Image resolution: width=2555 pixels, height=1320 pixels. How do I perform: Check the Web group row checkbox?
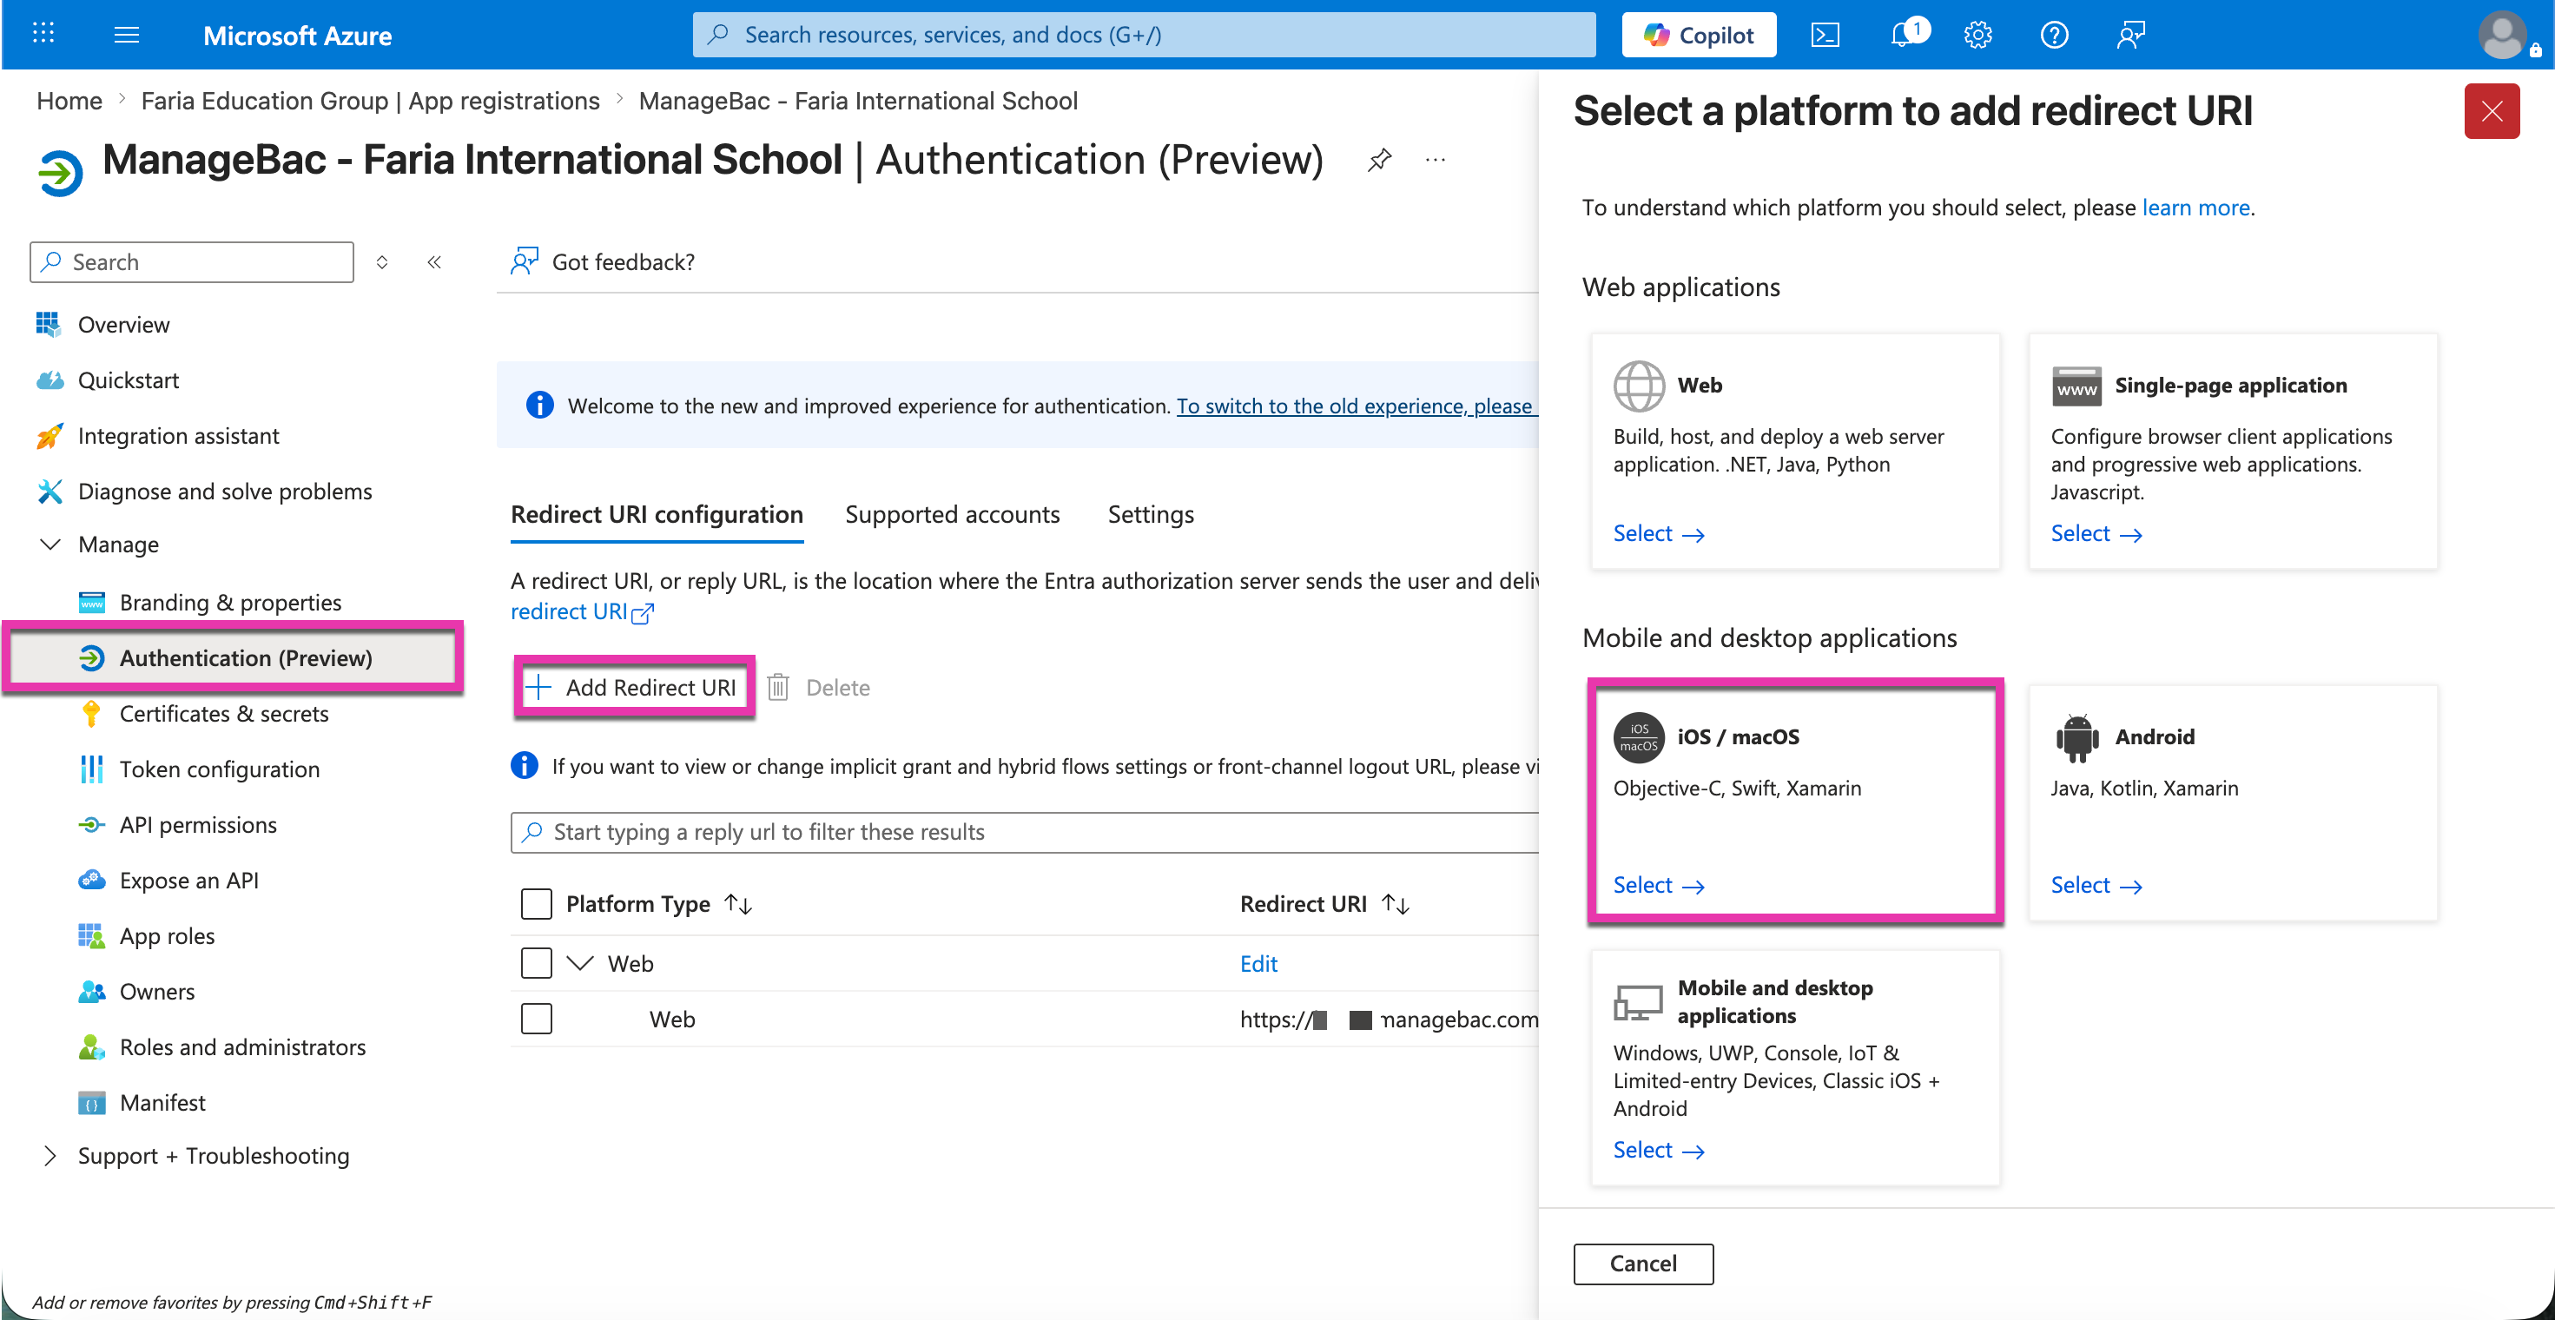537,963
